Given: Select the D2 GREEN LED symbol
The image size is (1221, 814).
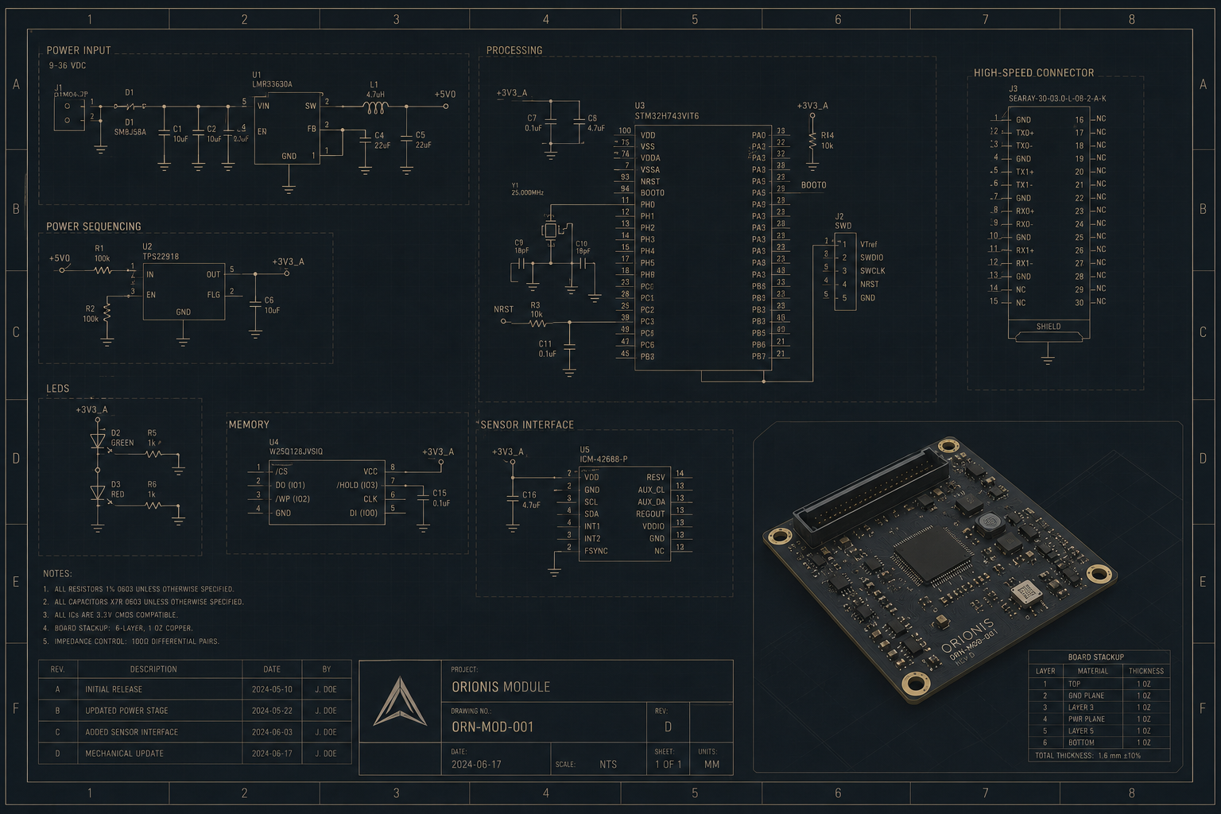Looking at the screenshot, I should click(98, 440).
